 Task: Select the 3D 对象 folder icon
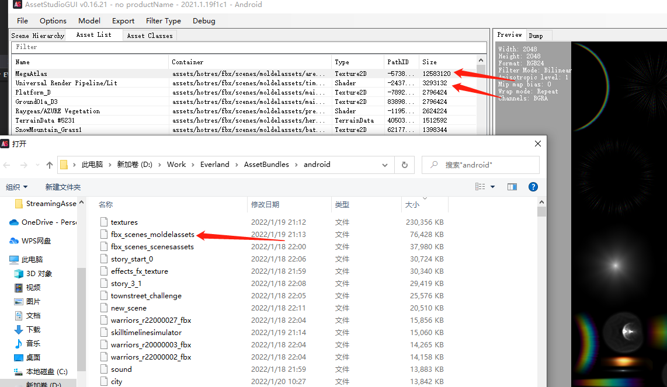(18, 274)
